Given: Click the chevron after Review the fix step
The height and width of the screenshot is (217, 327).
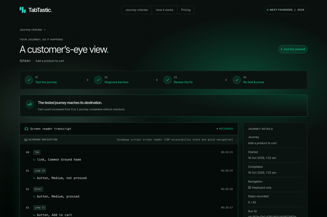Looking at the screenshot, I should 226,80.
